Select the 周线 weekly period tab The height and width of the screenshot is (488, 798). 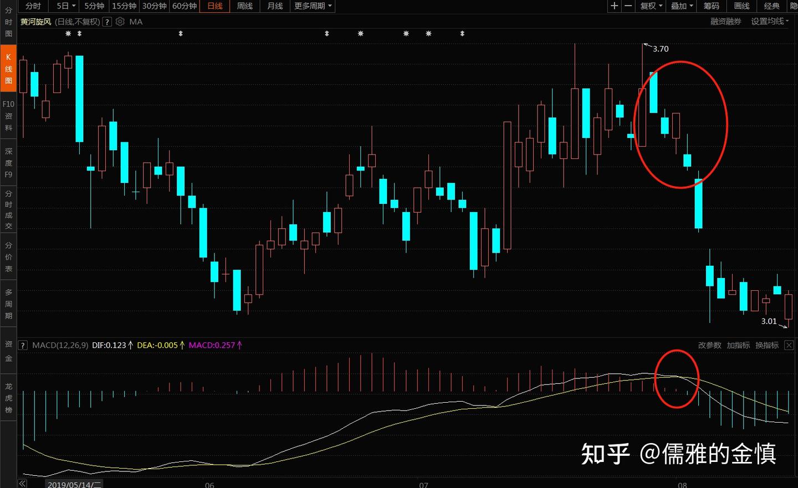tap(244, 6)
